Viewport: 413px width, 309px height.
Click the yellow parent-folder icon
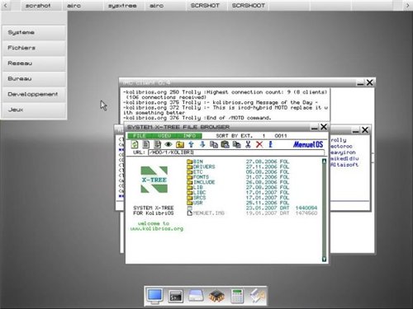[x=180, y=144]
